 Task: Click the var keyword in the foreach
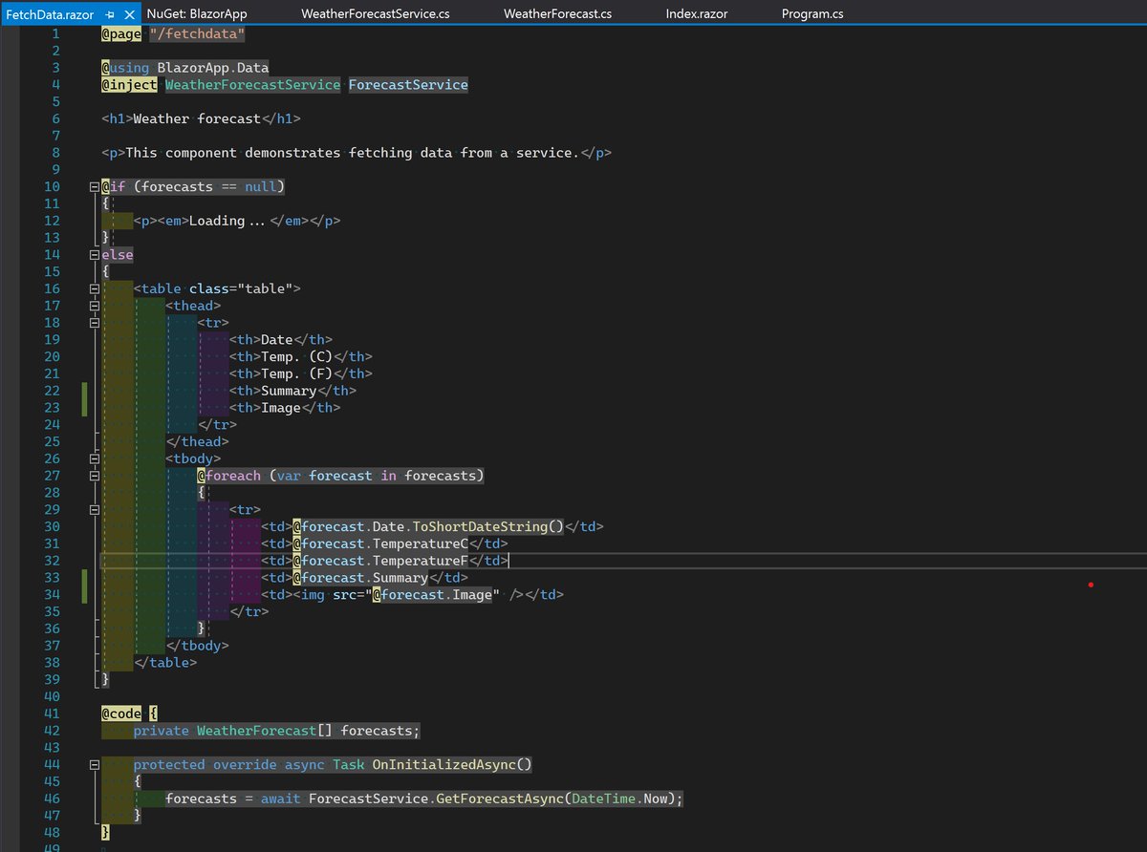pos(289,476)
